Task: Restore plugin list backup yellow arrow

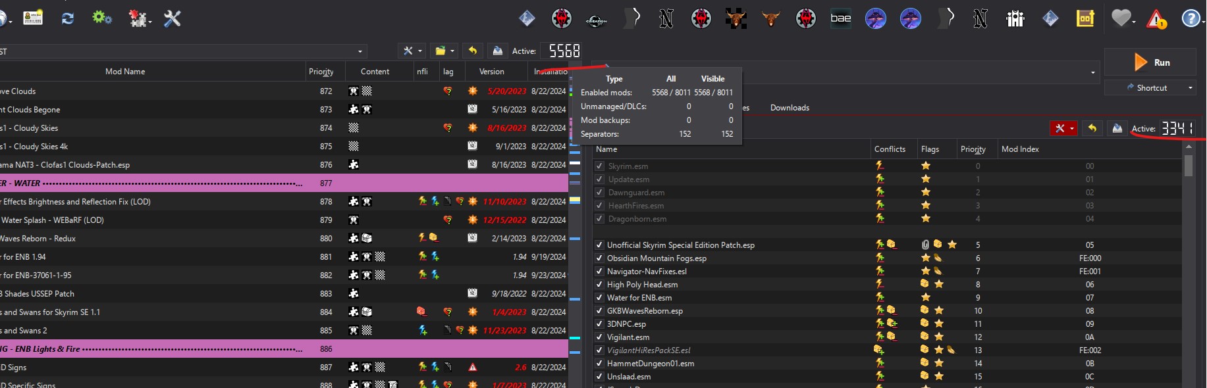Action: coord(1092,128)
